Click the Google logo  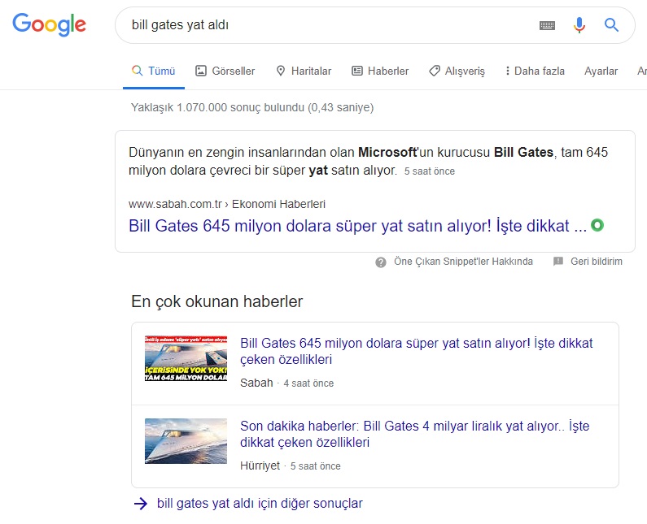49,24
